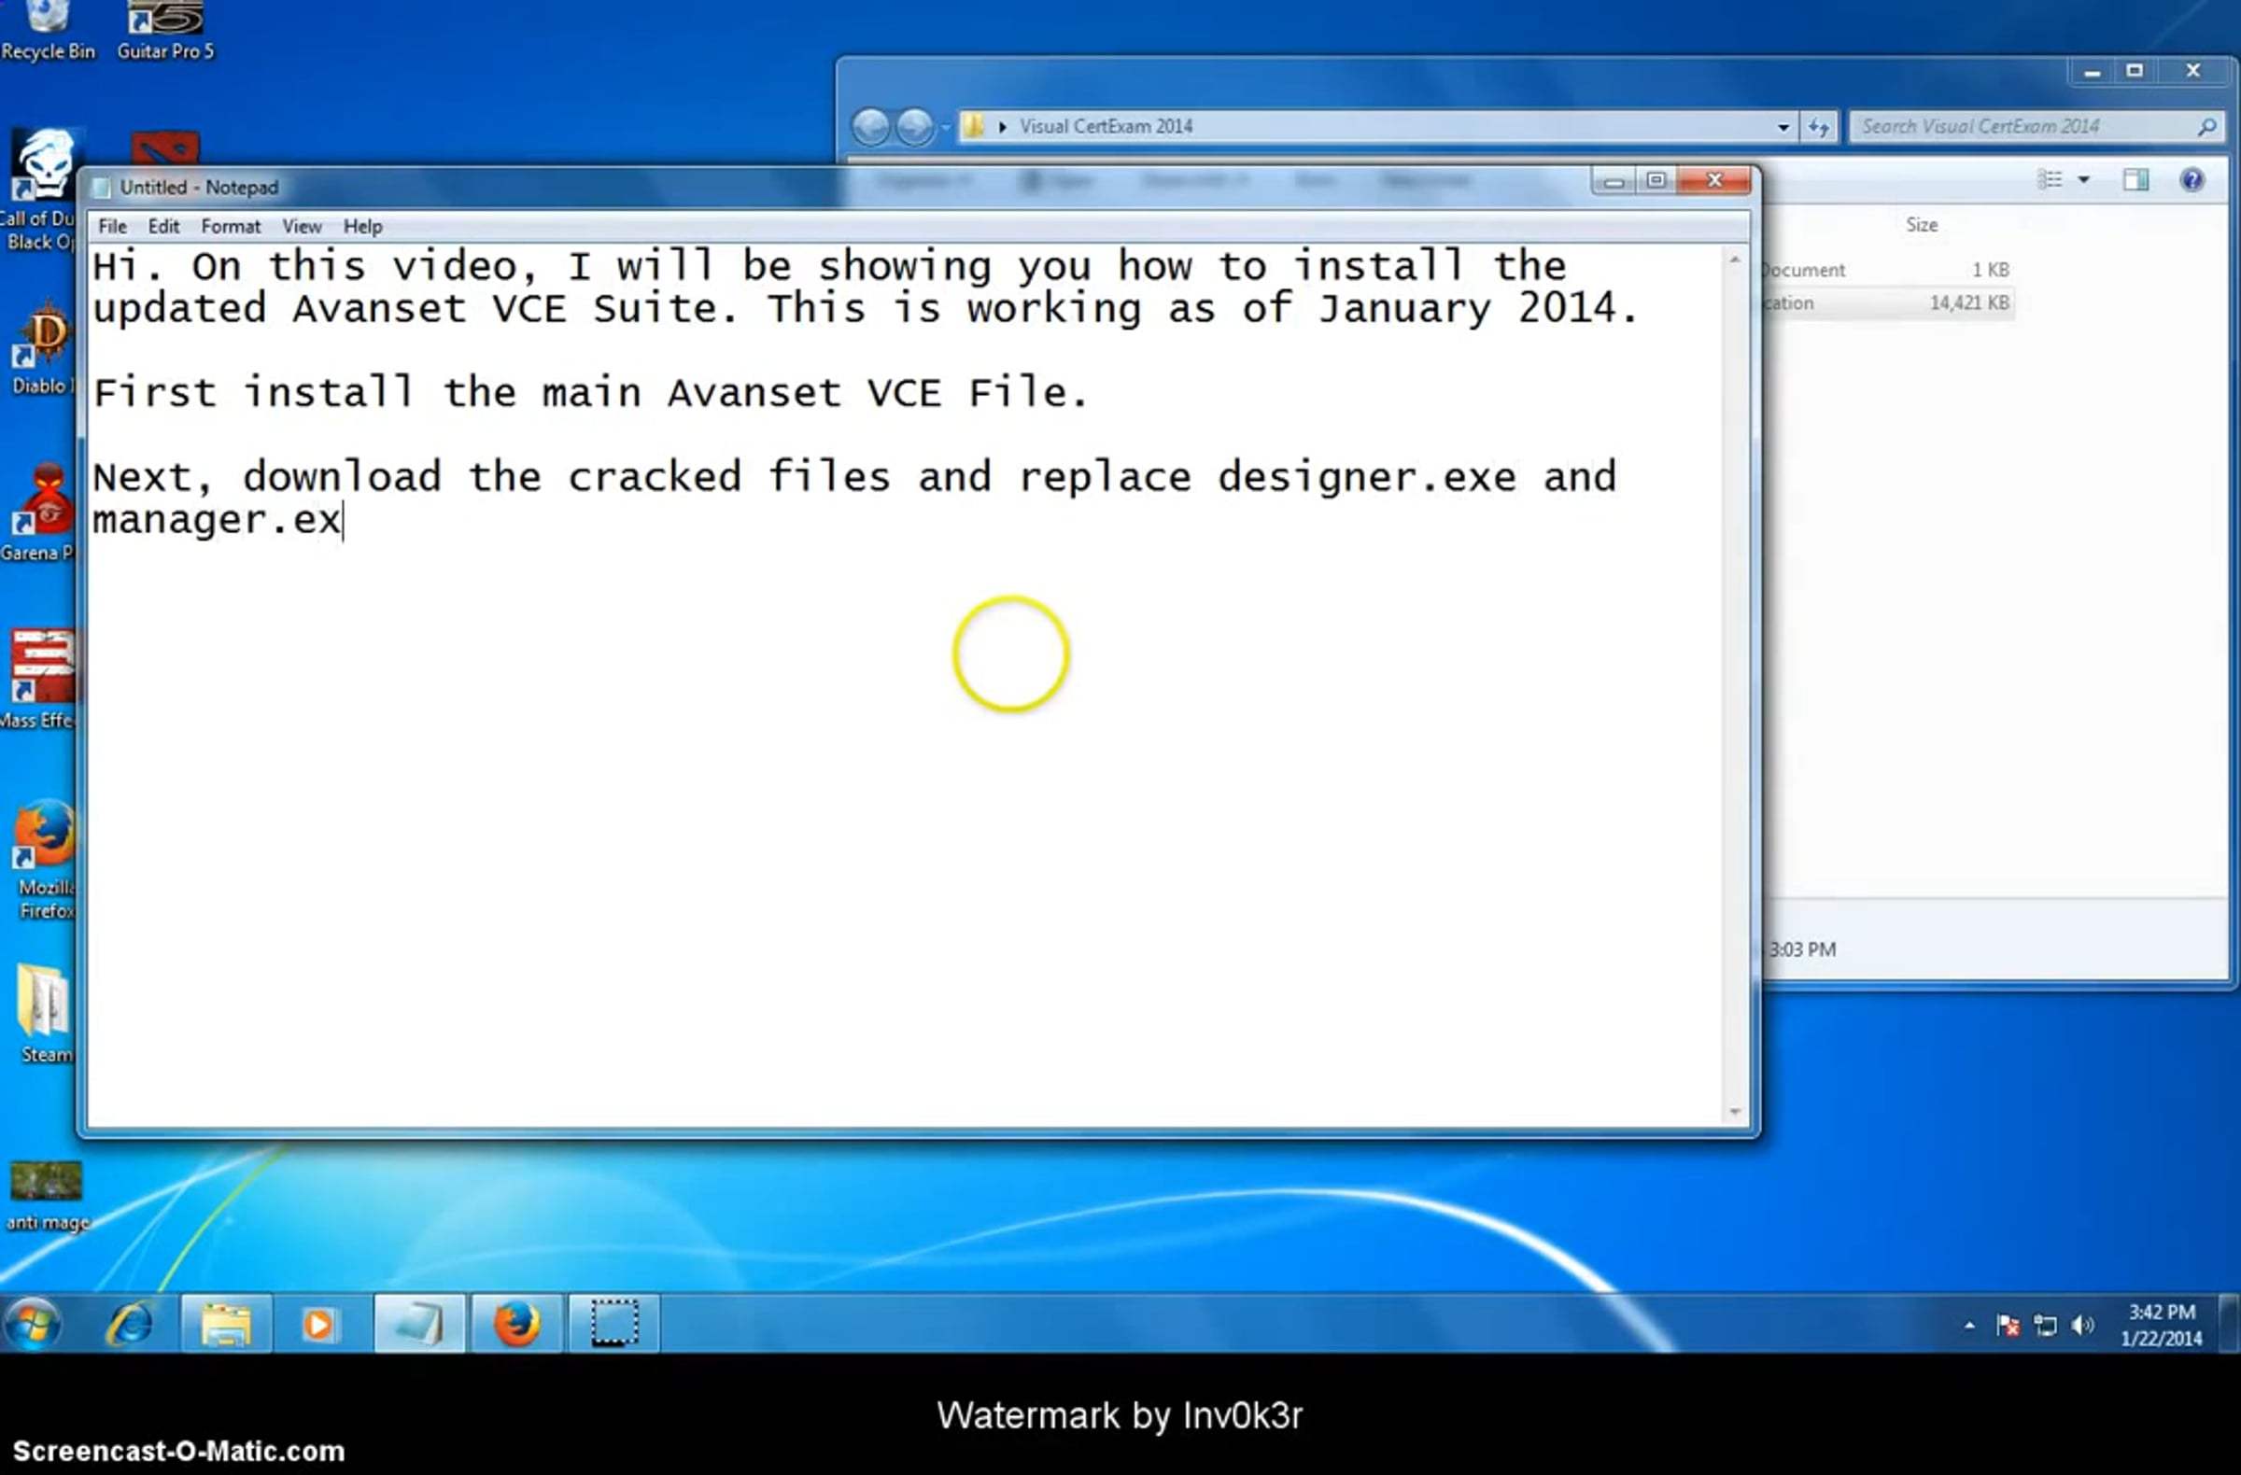Click the Windows Start button
This screenshot has height=1475, width=2241.
(34, 1325)
